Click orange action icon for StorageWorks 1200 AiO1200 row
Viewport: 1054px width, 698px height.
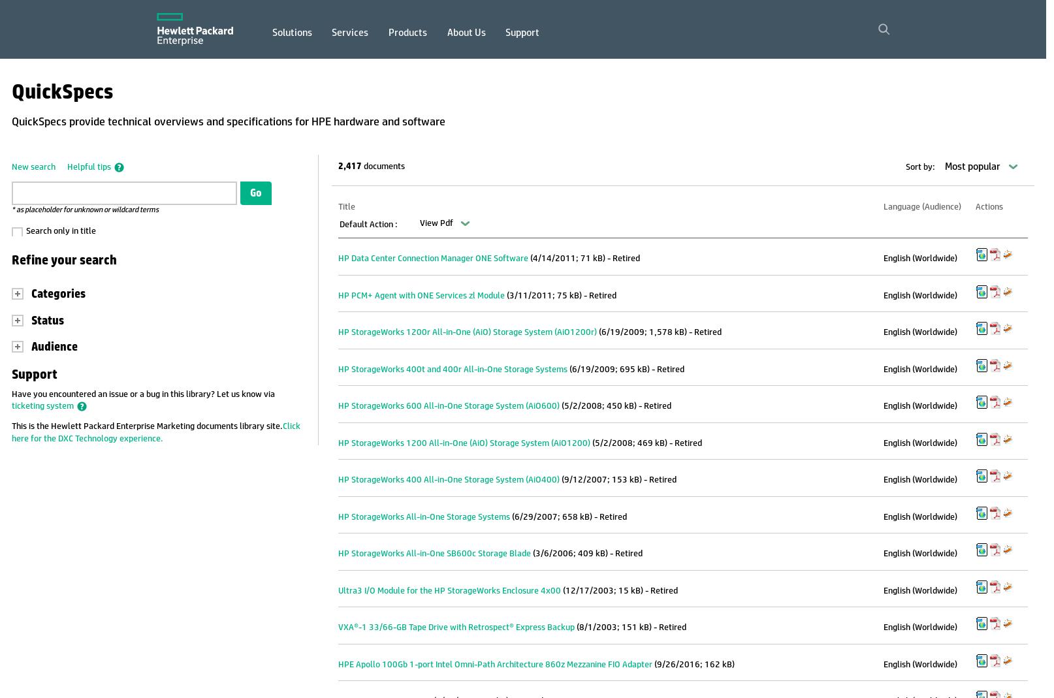click(x=1008, y=439)
